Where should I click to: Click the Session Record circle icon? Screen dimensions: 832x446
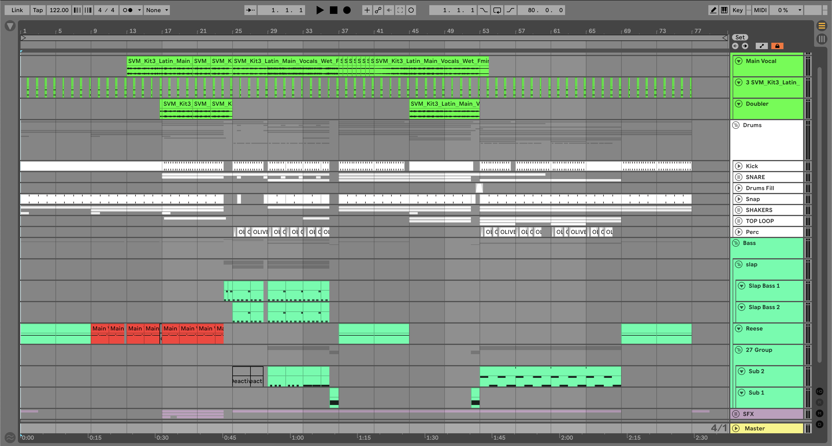[411, 10]
